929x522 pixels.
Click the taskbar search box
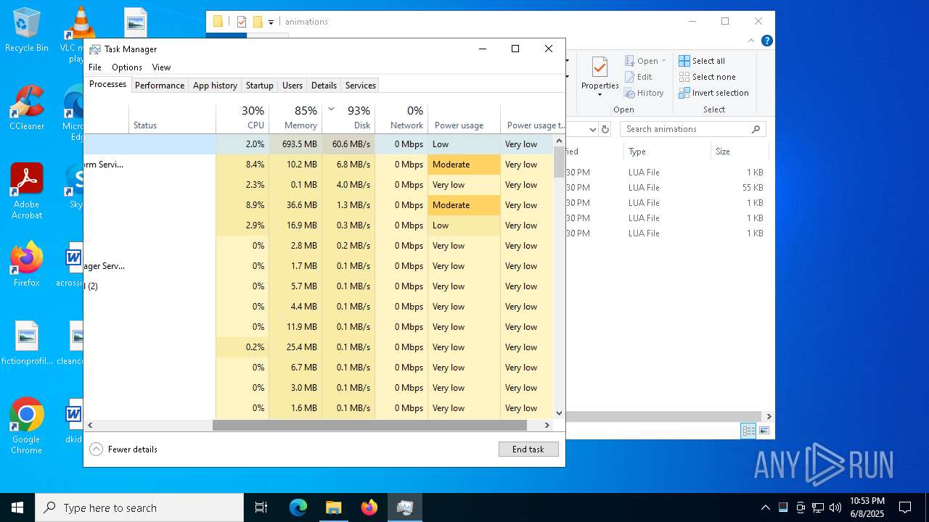click(139, 507)
